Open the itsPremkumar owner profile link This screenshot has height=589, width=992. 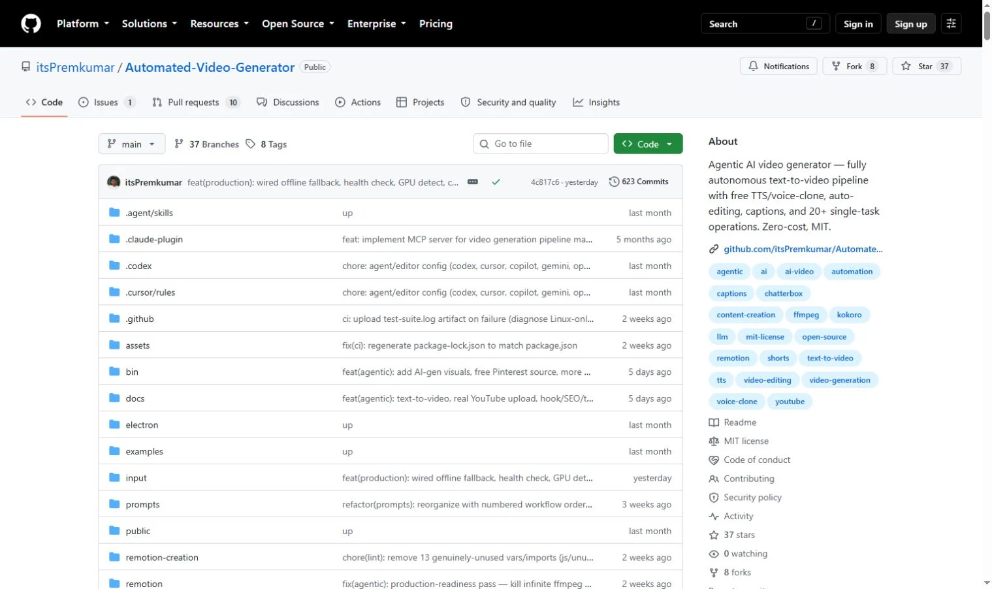click(x=75, y=67)
